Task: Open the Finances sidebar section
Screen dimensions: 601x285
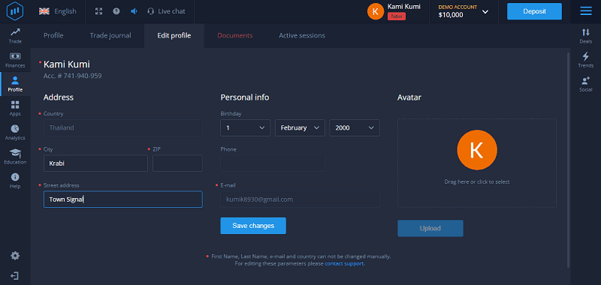Action: click(x=15, y=60)
